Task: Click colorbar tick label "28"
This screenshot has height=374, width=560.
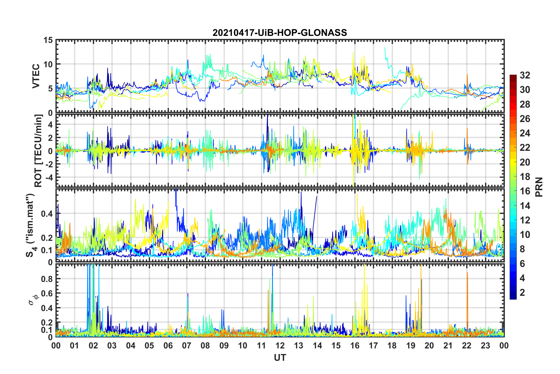Action: coord(525,104)
